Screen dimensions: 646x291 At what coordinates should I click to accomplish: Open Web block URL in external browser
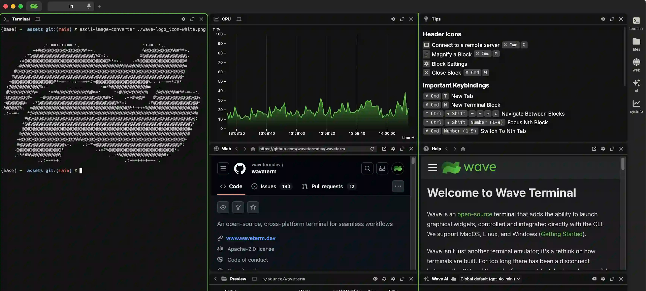[x=384, y=149]
